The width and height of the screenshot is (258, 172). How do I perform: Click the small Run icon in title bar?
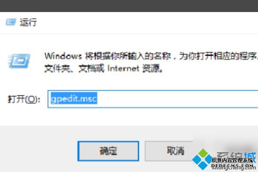(x=11, y=22)
